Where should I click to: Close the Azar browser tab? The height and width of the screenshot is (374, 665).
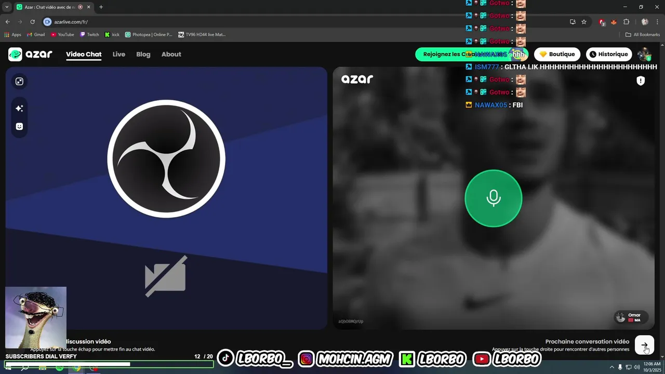coord(88,7)
